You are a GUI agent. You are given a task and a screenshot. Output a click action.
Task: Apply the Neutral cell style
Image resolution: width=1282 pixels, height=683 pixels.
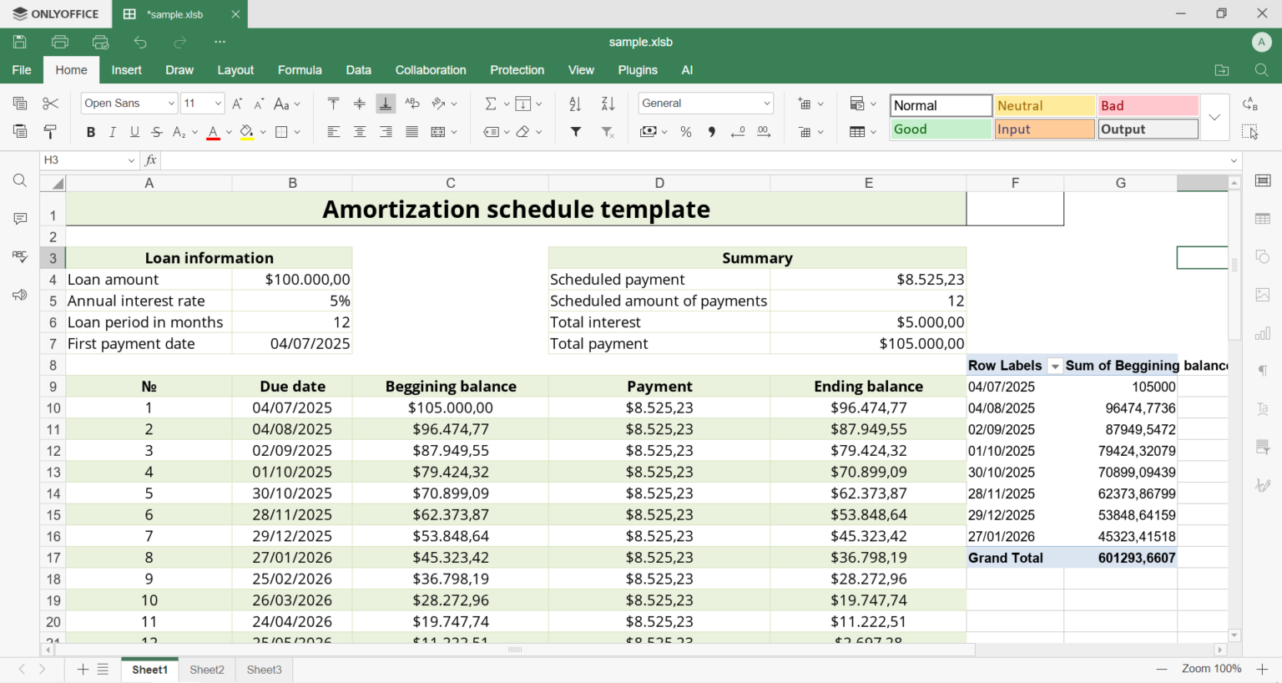click(x=1044, y=106)
